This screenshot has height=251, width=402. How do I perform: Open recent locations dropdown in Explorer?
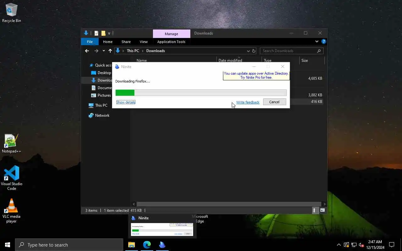pos(104,51)
